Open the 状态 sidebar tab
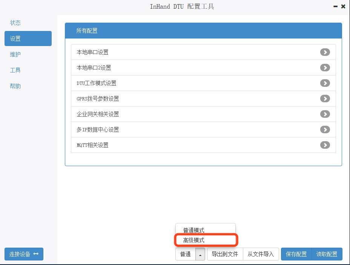 pyautogui.click(x=15, y=23)
